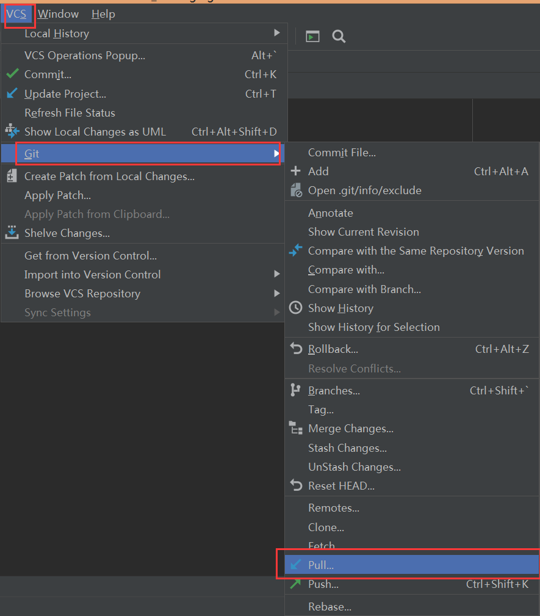The width and height of the screenshot is (540, 616).
Task: Click the Search Everywhere magnifier icon
Action: click(339, 37)
